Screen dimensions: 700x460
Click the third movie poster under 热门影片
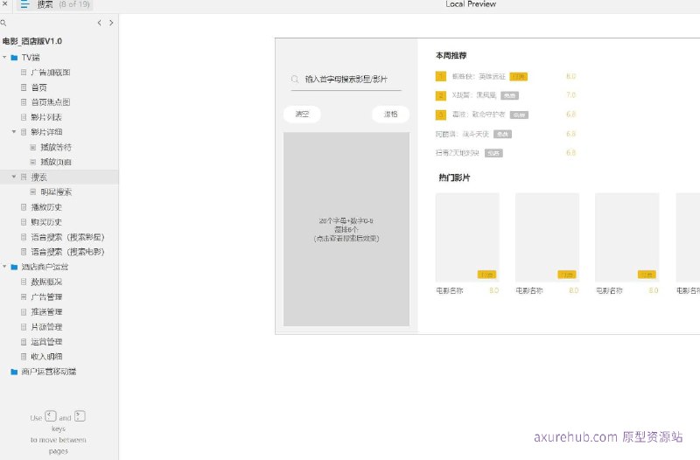(627, 237)
